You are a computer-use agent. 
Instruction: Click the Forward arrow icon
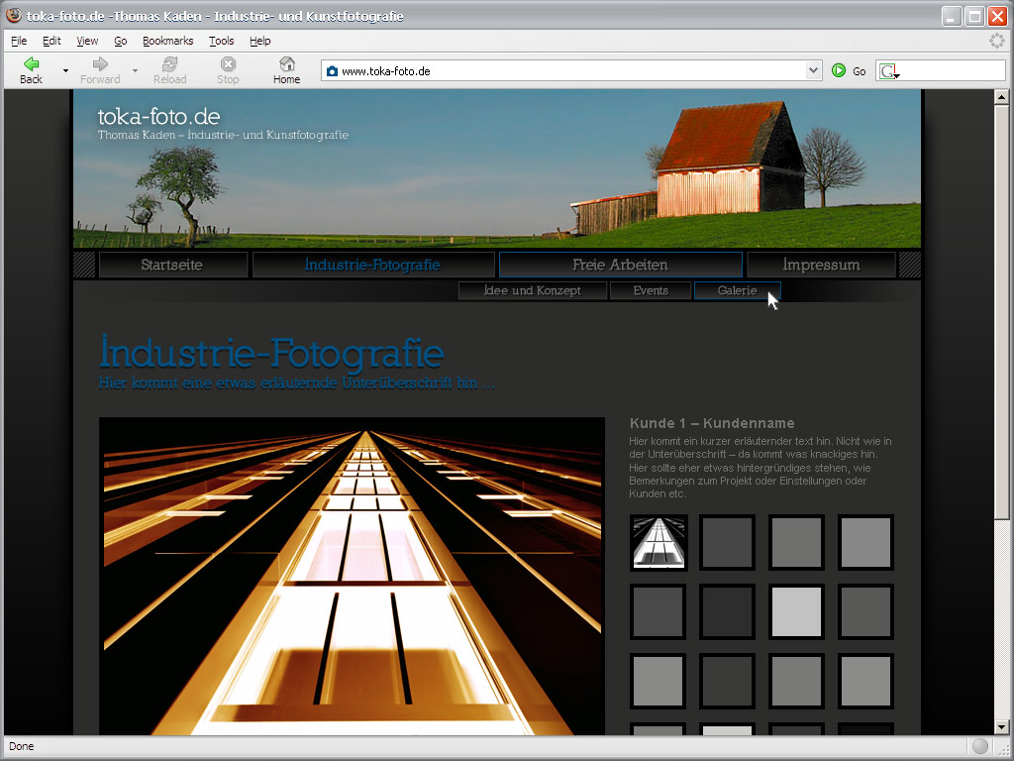100,64
